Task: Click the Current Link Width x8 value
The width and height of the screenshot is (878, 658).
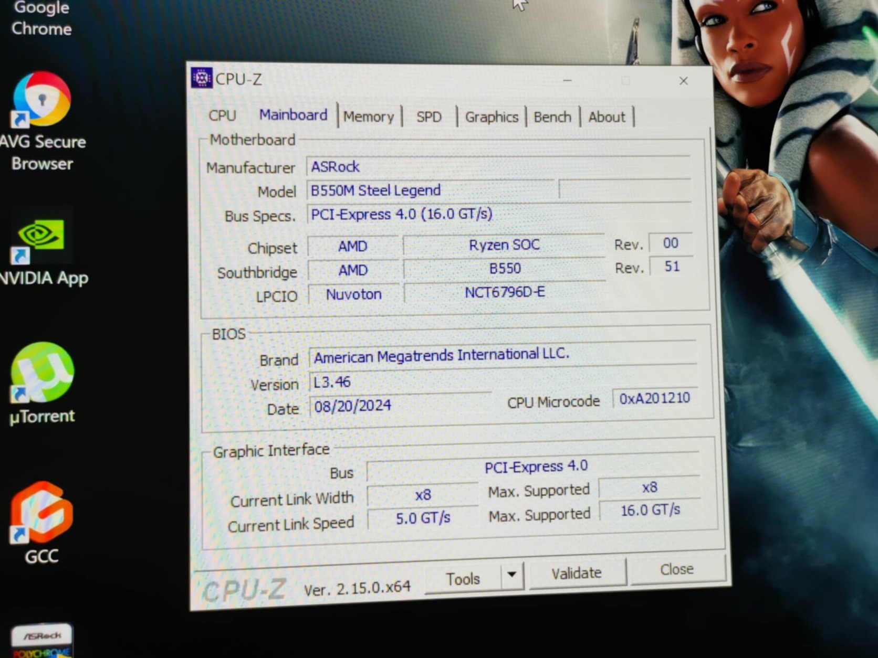Action: click(x=423, y=495)
